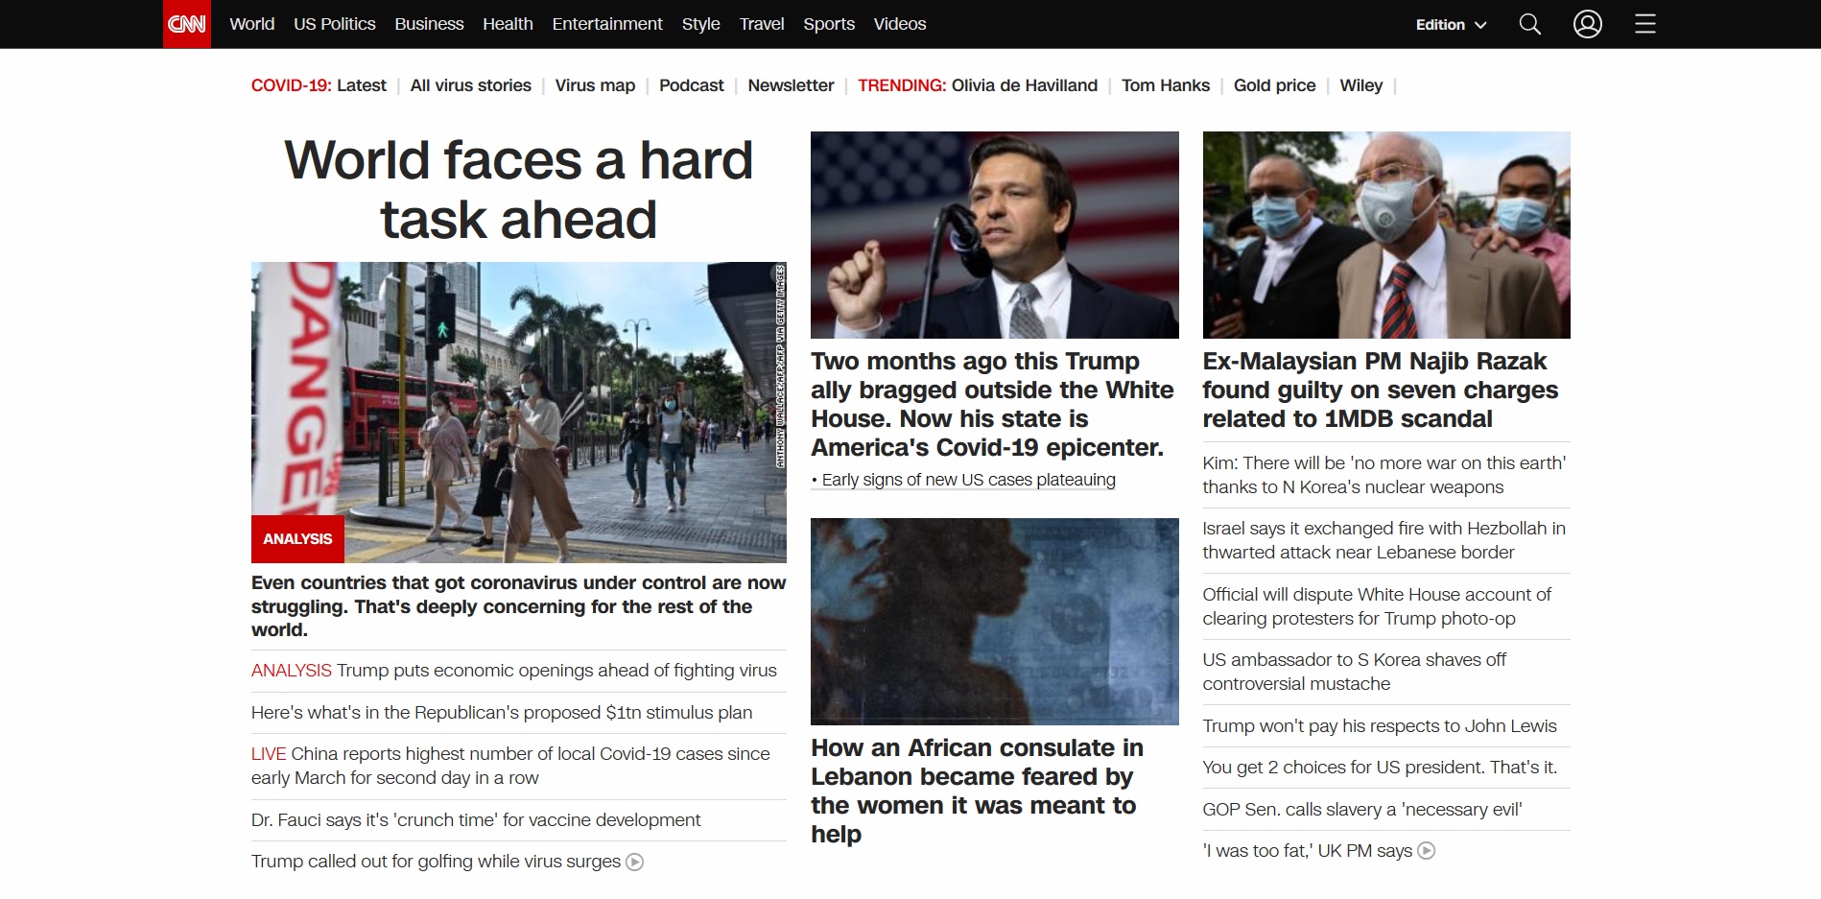The image size is (1821, 899).
Task: Open 'Early signs of new US cases plateauing'
Action: click(x=968, y=480)
